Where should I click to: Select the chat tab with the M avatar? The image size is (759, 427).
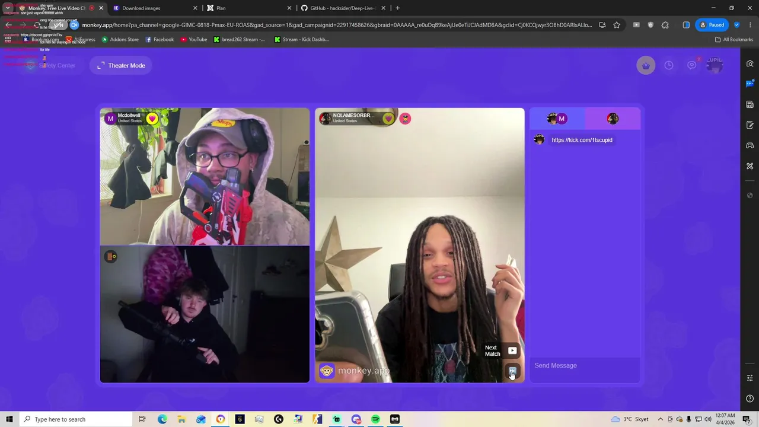[557, 119]
